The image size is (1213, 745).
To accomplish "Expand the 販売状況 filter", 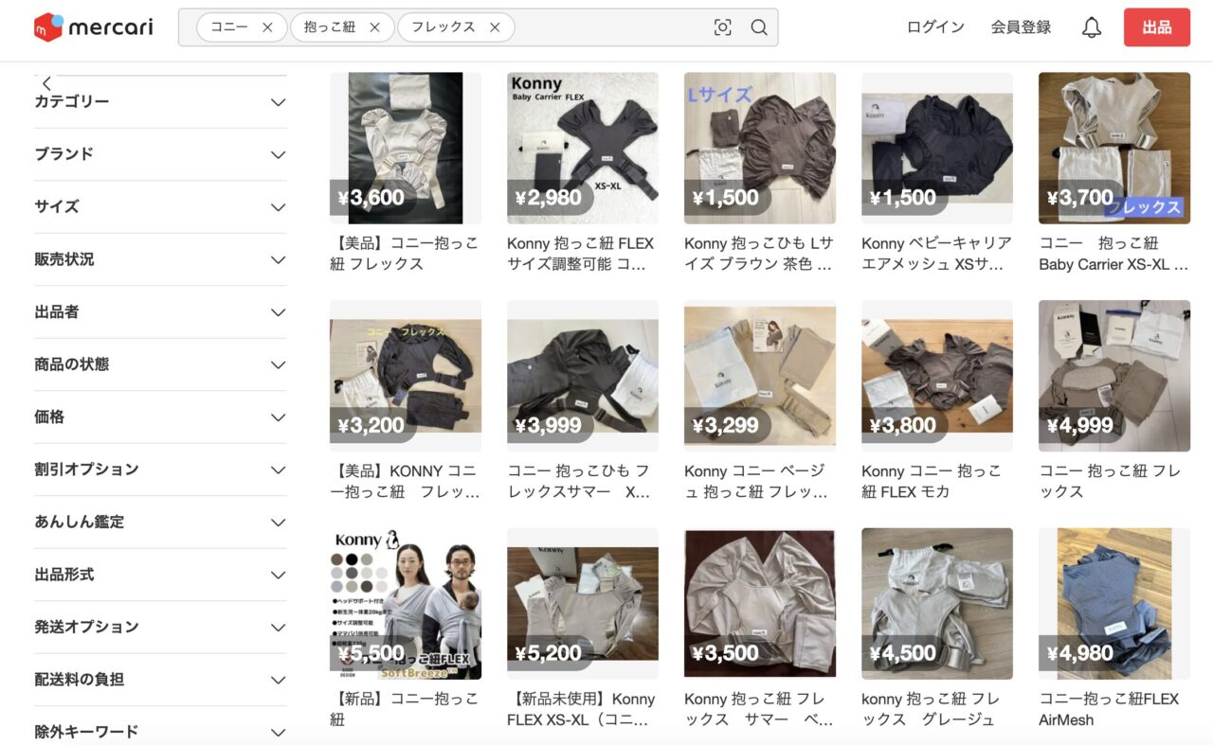I will [160, 259].
